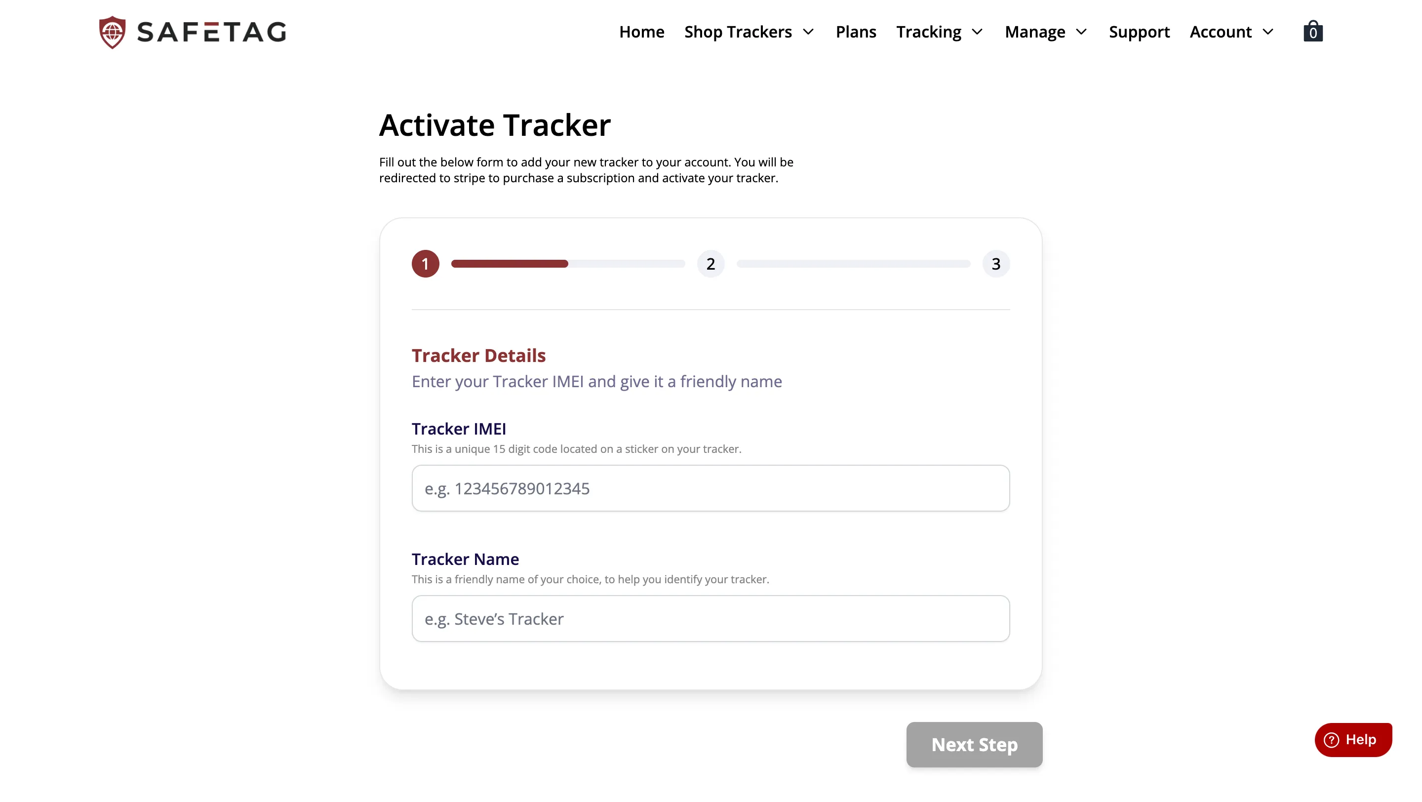
Task: Open the shopping cart showing 0 items
Action: (1313, 31)
